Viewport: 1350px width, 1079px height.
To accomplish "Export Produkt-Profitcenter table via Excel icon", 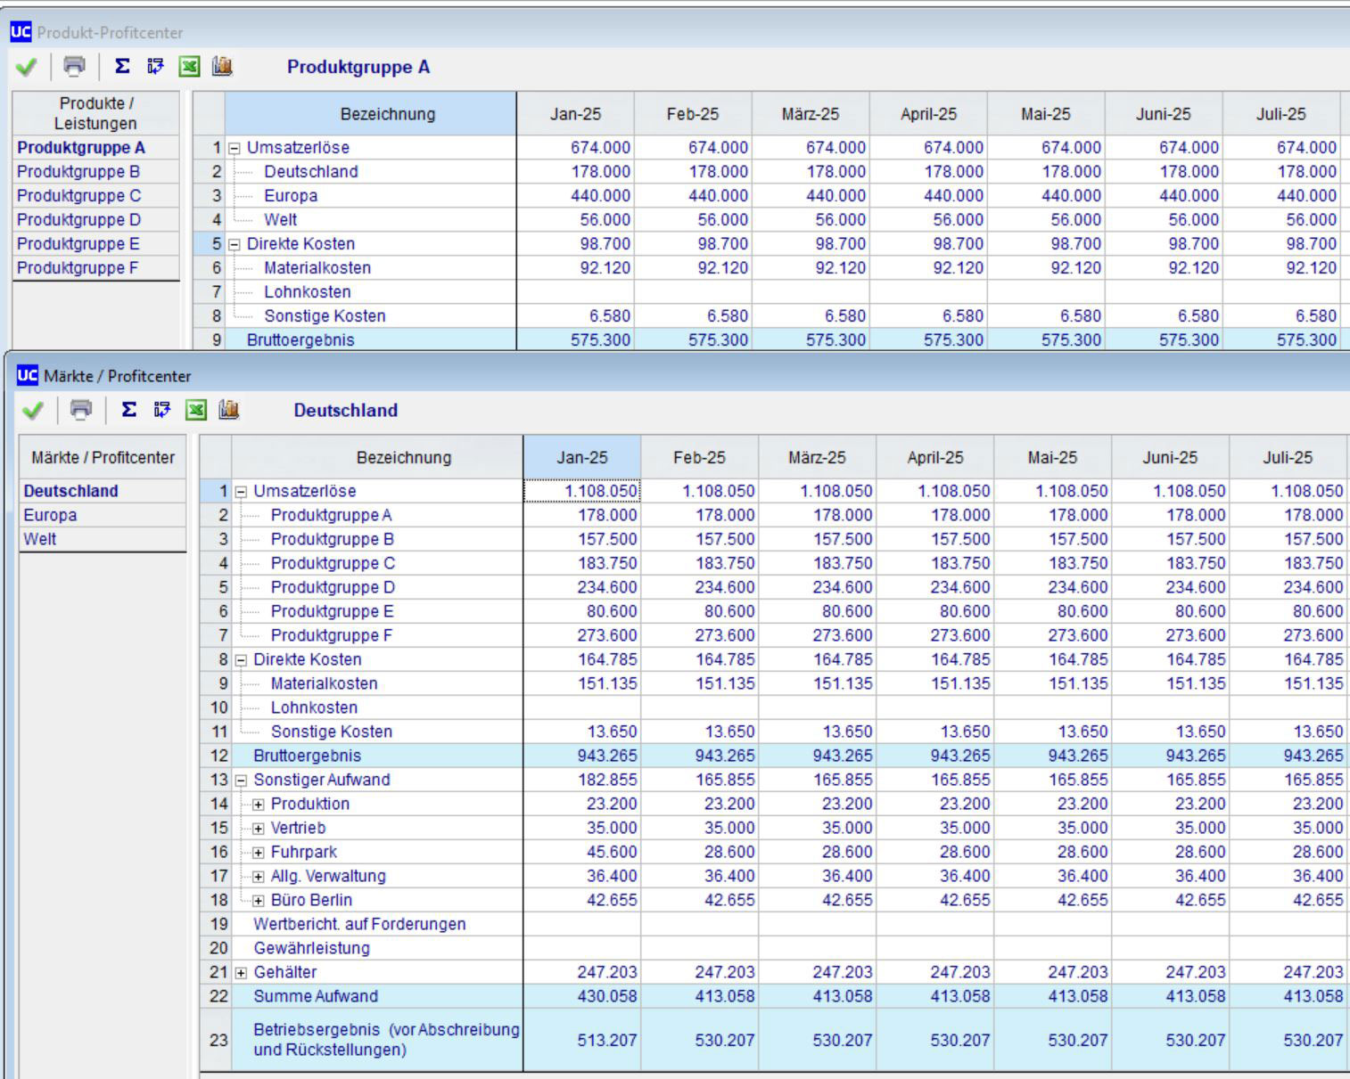I will tap(189, 67).
